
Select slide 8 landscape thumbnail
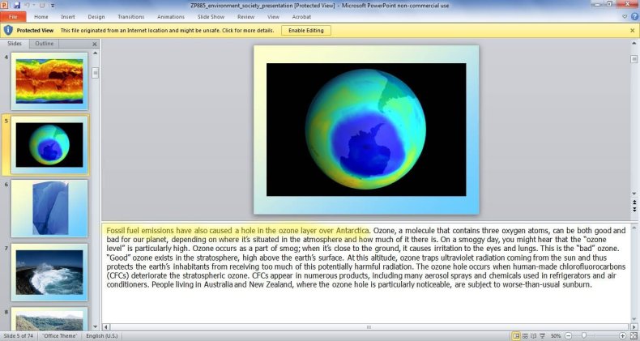click(49, 319)
